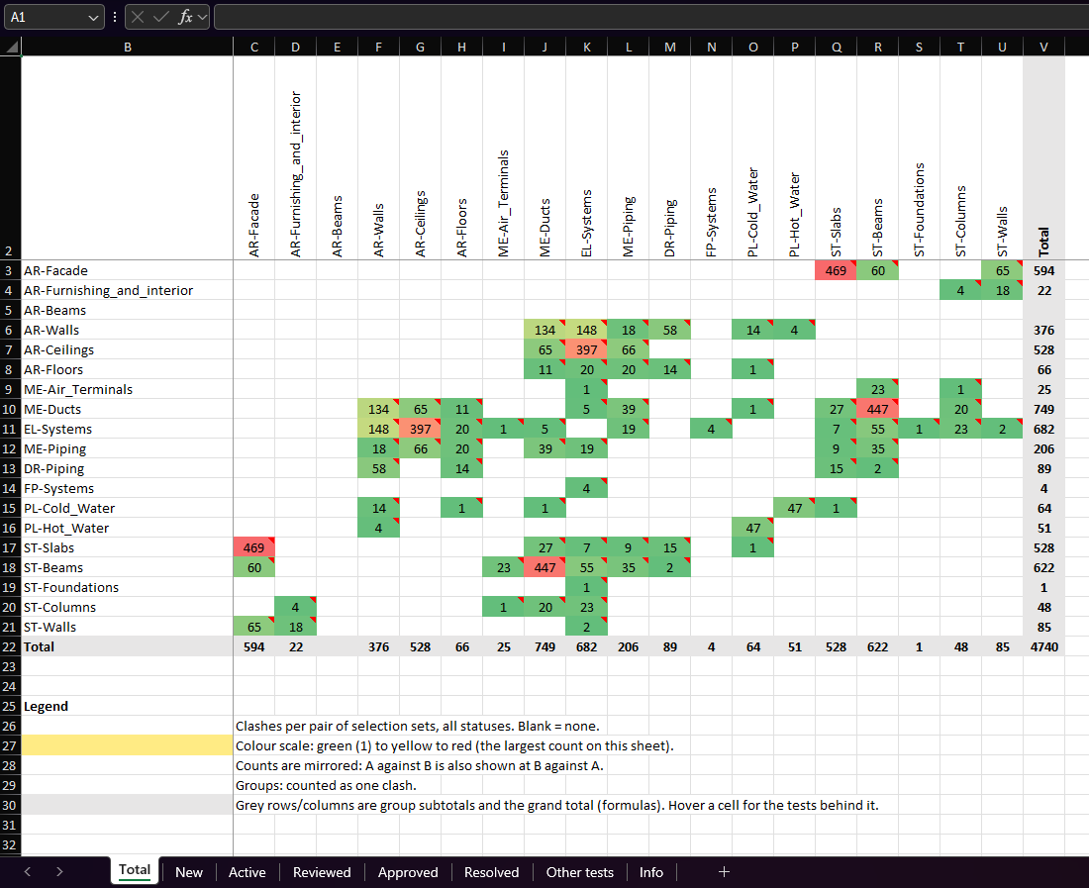1089x888 pixels.
Task: Select the ME-Air_Terminals row label
Action: [127, 389]
